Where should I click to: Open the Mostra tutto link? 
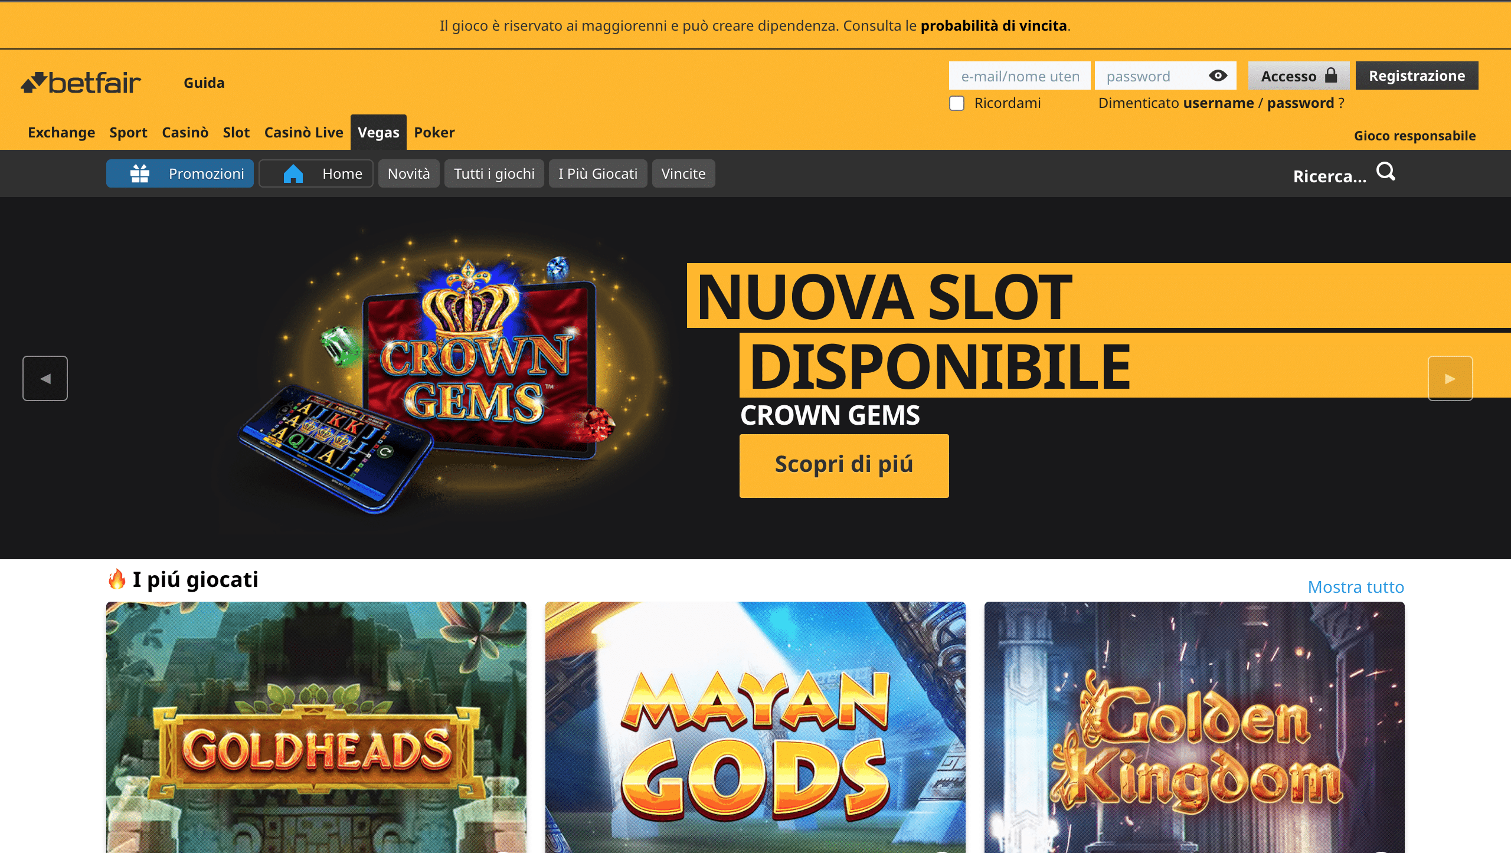1355,587
